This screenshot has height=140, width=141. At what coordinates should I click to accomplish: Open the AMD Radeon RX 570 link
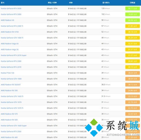(x=9, y=114)
